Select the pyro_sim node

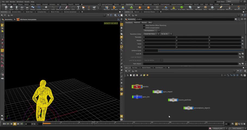(x=137, y=97)
